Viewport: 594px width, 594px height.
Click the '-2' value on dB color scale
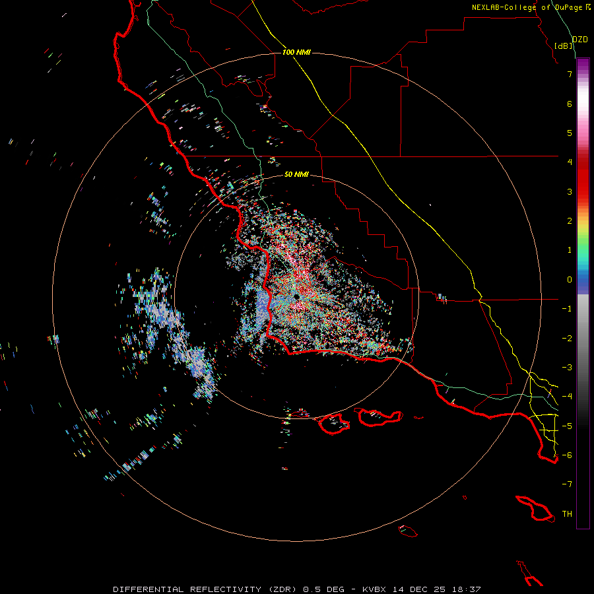[x=567, y=339]
